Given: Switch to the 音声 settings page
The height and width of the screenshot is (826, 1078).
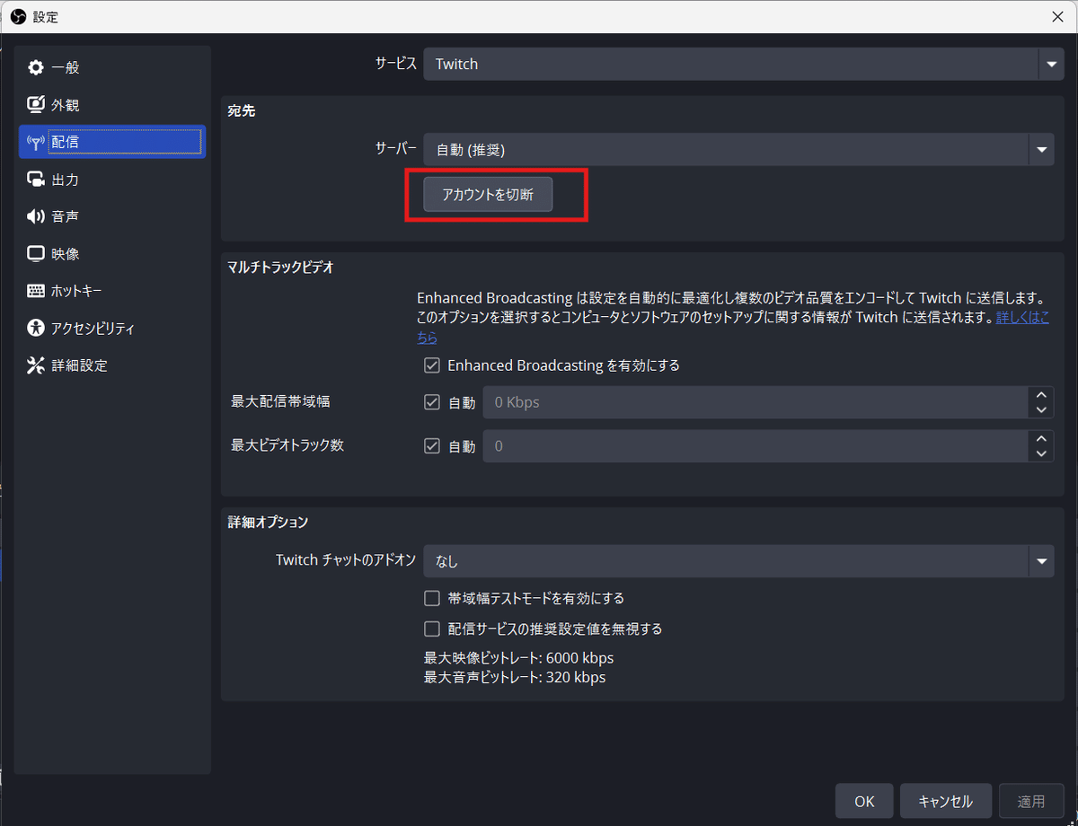Looking at the screenshot, I should point(112,216).
